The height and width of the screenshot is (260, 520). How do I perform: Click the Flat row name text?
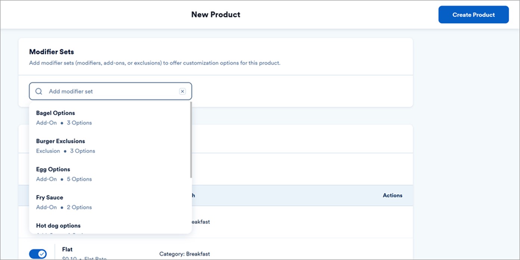(67, 249)
